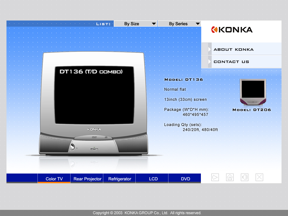Open the Contact Us link

click(x=231, y=62)
